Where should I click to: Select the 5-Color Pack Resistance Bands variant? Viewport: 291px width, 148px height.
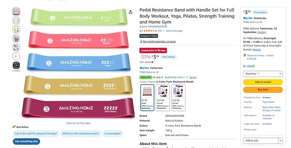(x=147, y=97)
